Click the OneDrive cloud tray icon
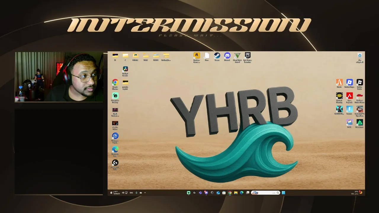The width and height of the screenshot is (379, 213). (x=141, y=193)
